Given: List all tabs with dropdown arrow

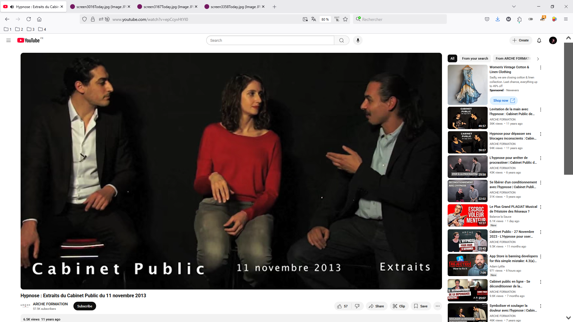Looking at the screenshot, I should (x=514, y=7).
